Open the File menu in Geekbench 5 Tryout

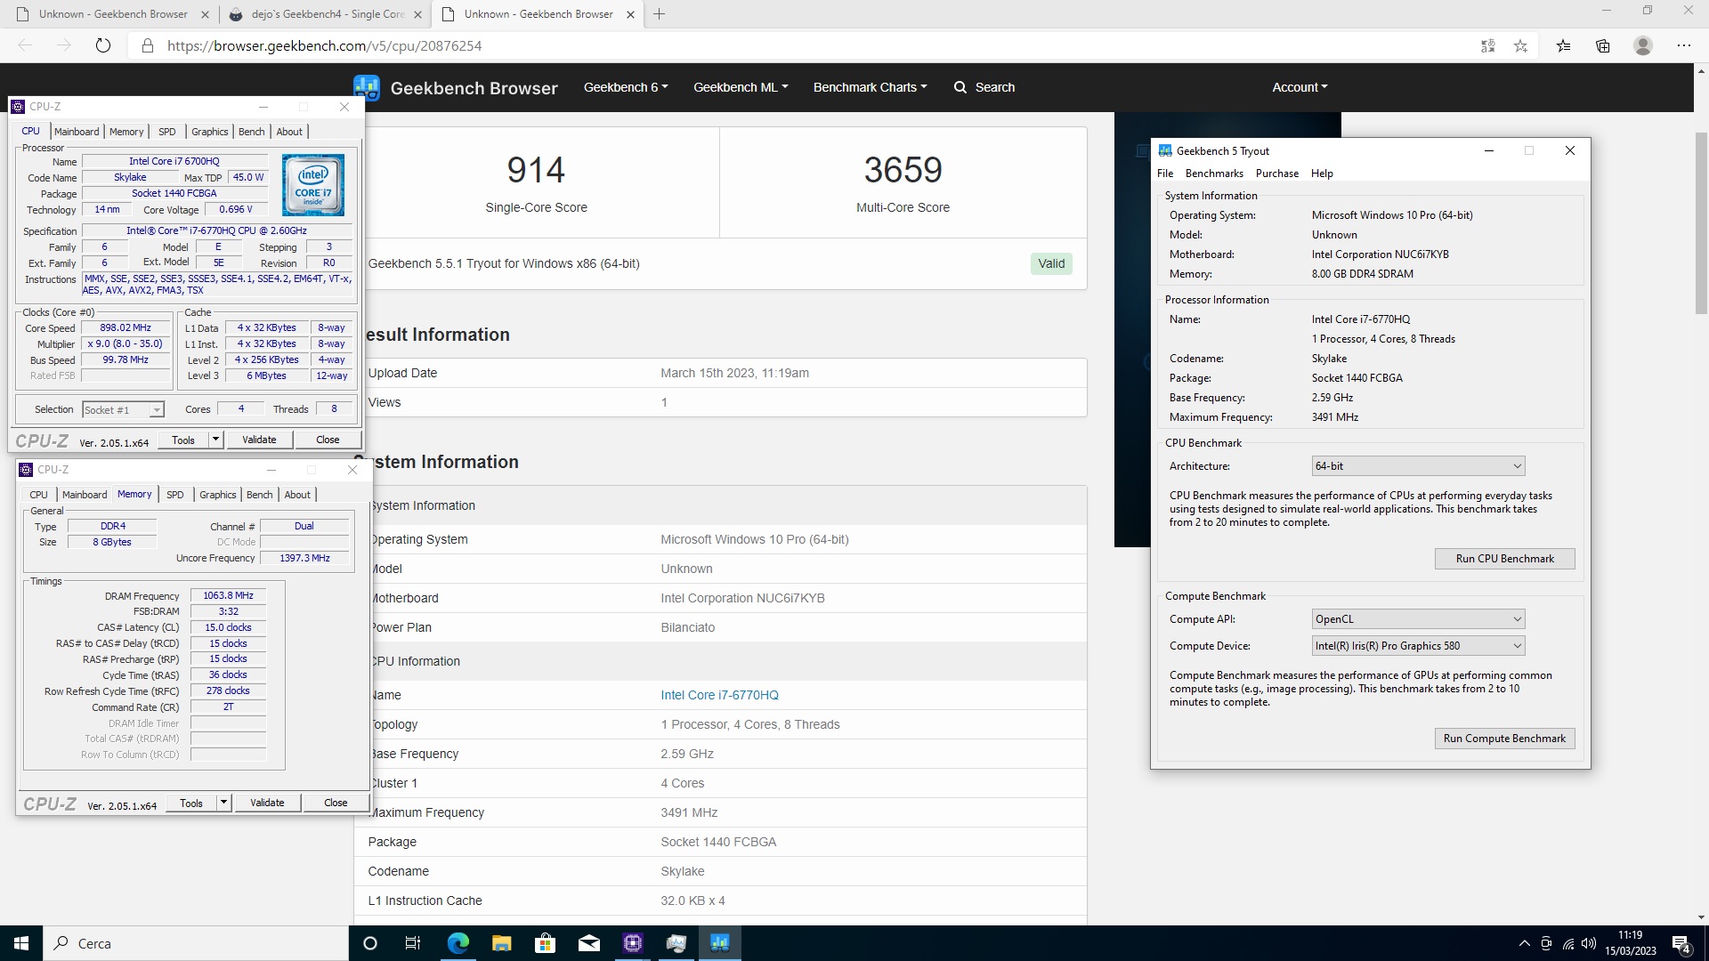pyautogui.click(x=1165, y=174)
